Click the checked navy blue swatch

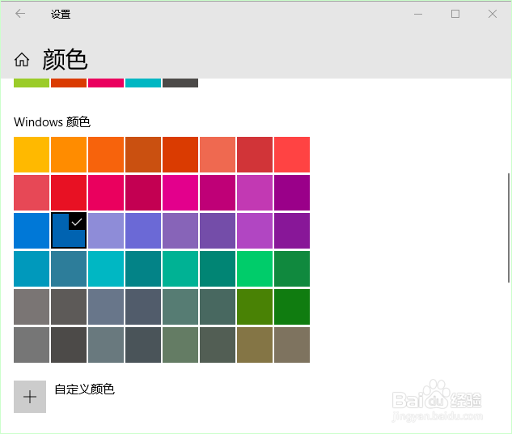(69, 231)
